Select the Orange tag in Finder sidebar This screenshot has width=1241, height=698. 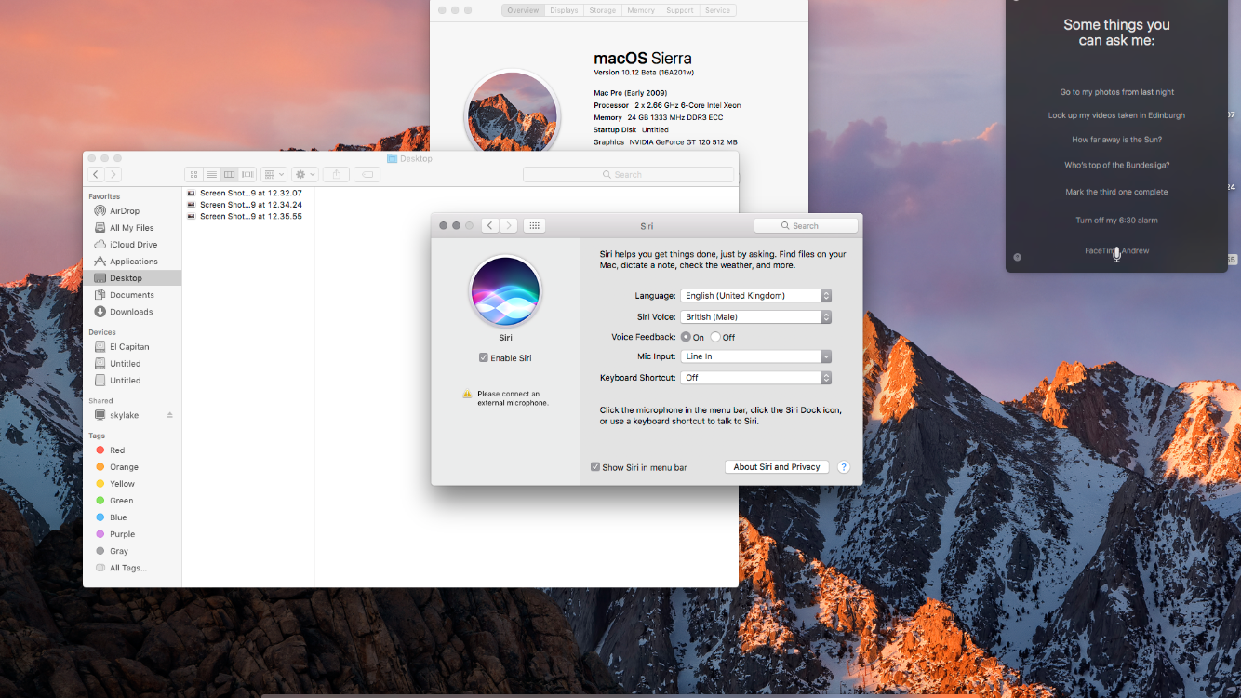pos(132,467)
